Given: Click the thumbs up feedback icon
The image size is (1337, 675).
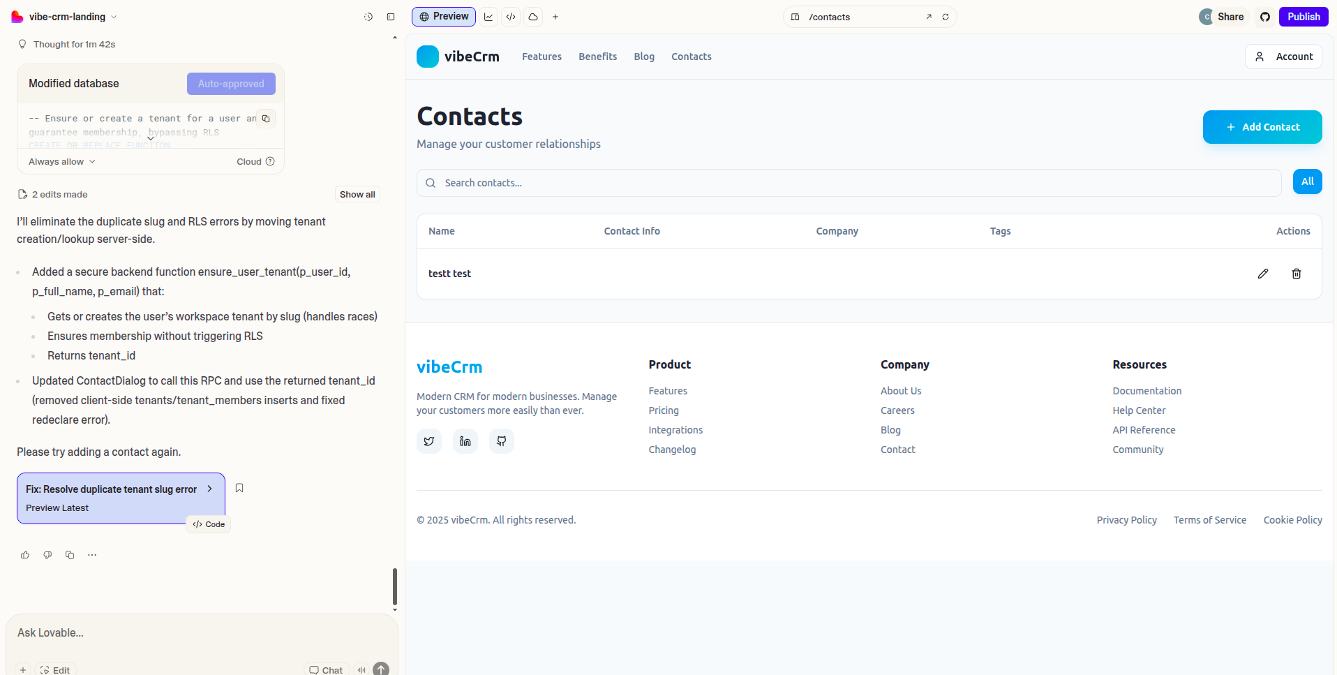Looking at the screenshot, I should [x=25, y=555].
